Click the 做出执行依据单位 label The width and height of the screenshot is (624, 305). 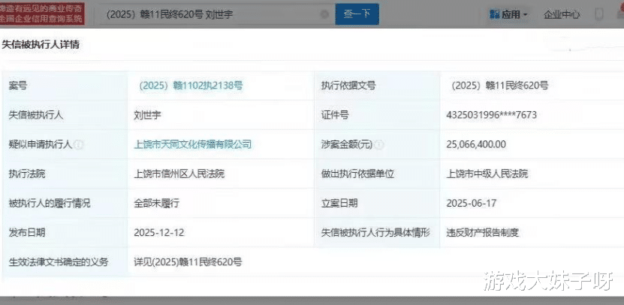pos(357,174)
